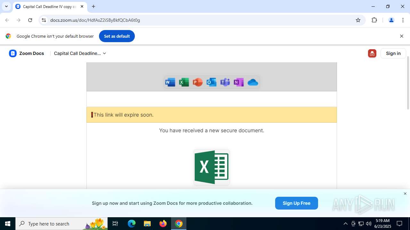This screenshot has height=230, width=410.
Task: Expand the Capital Call Deadline title dropdown
Action: pos(80,53)
